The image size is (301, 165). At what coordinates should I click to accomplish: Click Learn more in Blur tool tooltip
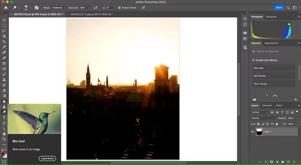[x=47, y=158]
